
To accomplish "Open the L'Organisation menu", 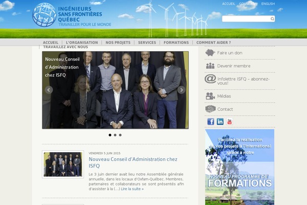I will 82,43.
